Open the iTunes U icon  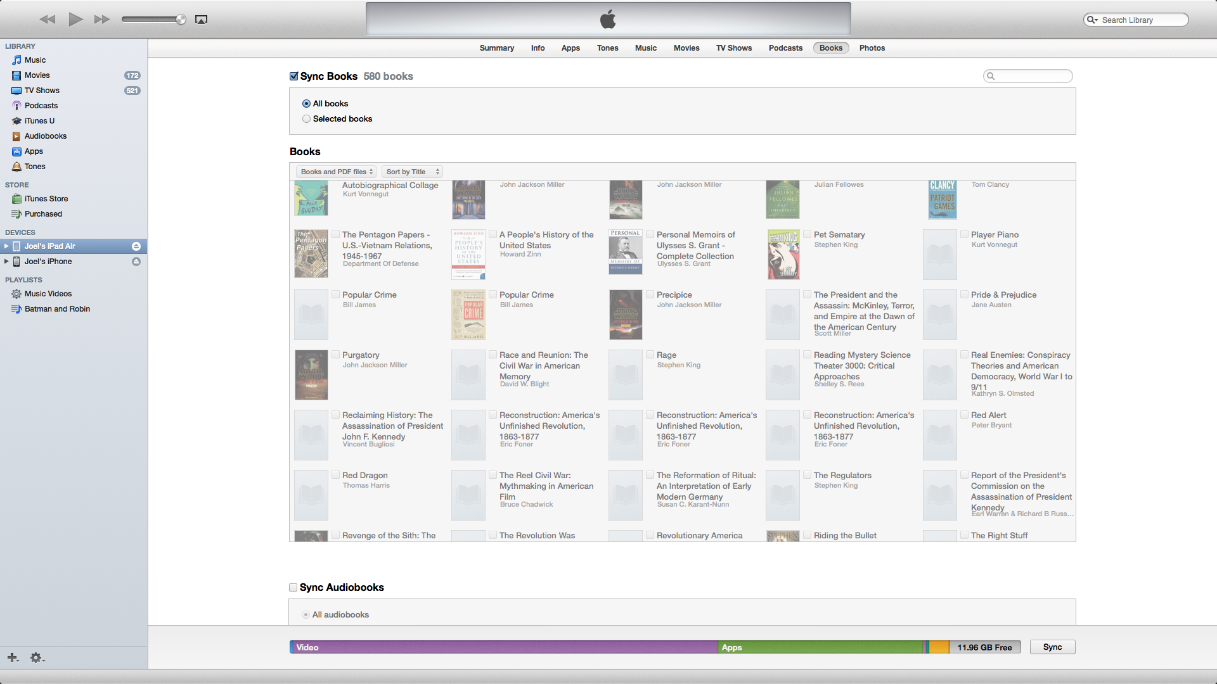pos(16,121)
